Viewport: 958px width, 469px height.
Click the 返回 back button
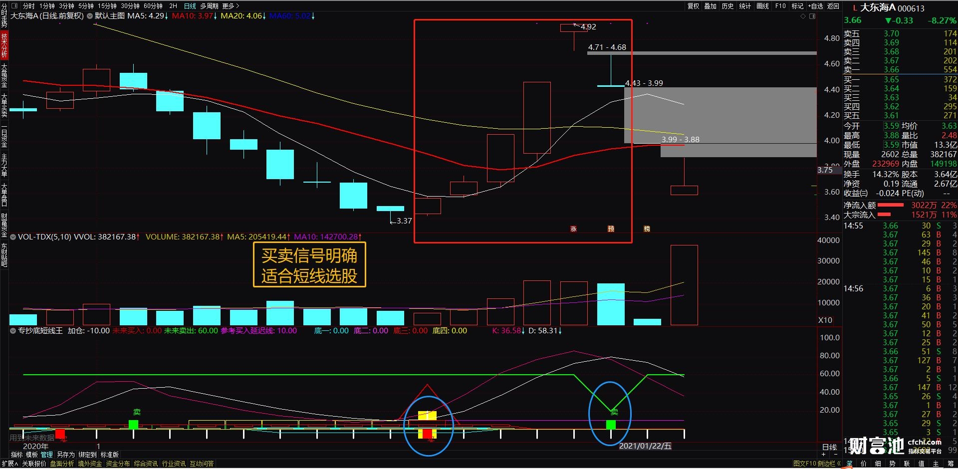coord(833,6)
